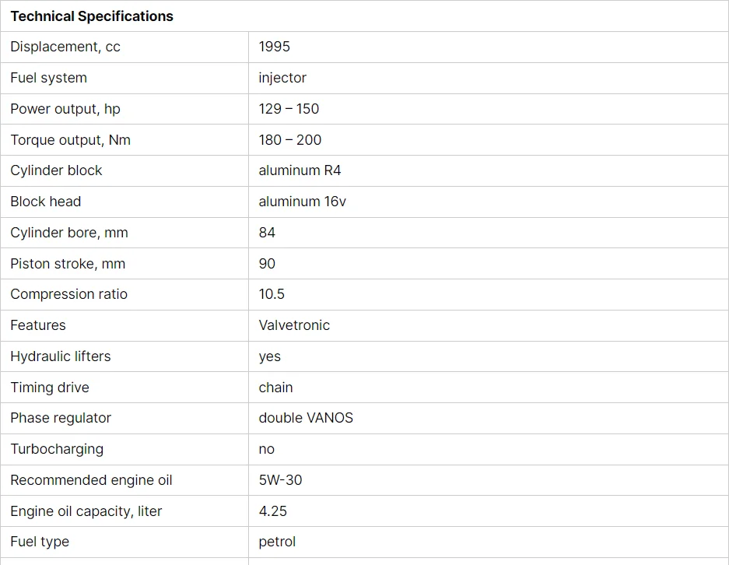The height and width of the screenshot is (565, 729).
Task: Select the Hydraulic lifters label
Action: pyautogui.click(x=61, y=356)
